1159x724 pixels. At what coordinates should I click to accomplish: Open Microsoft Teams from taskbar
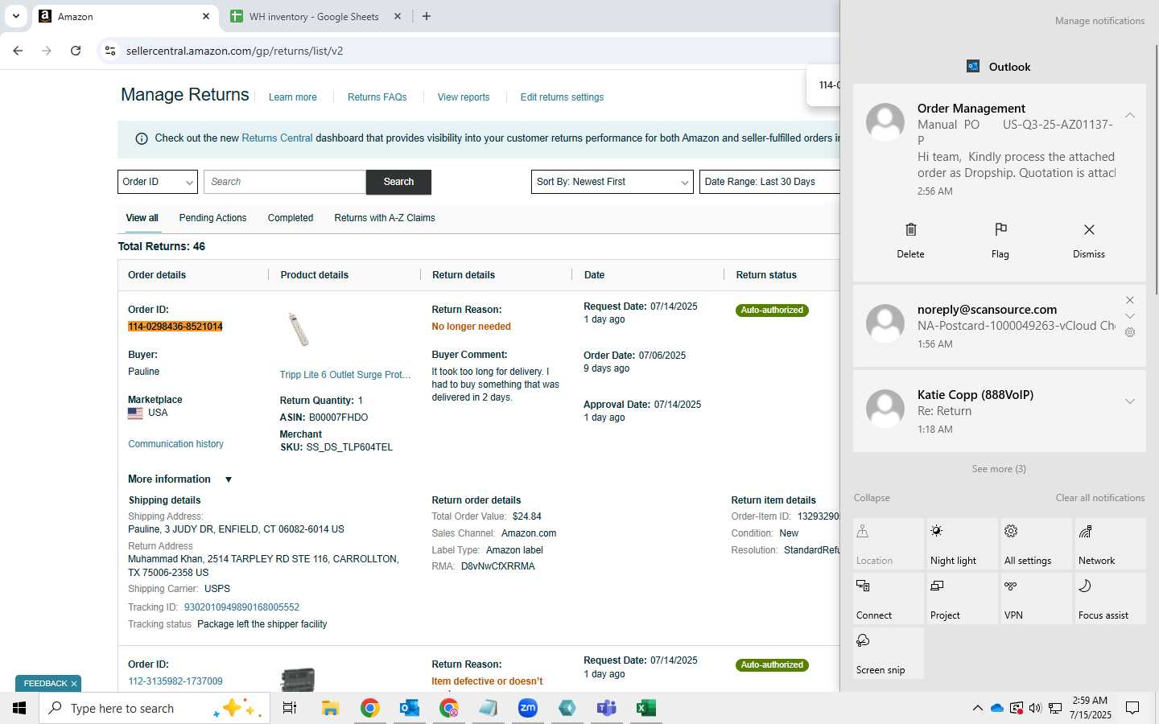(x=606, y=708)
